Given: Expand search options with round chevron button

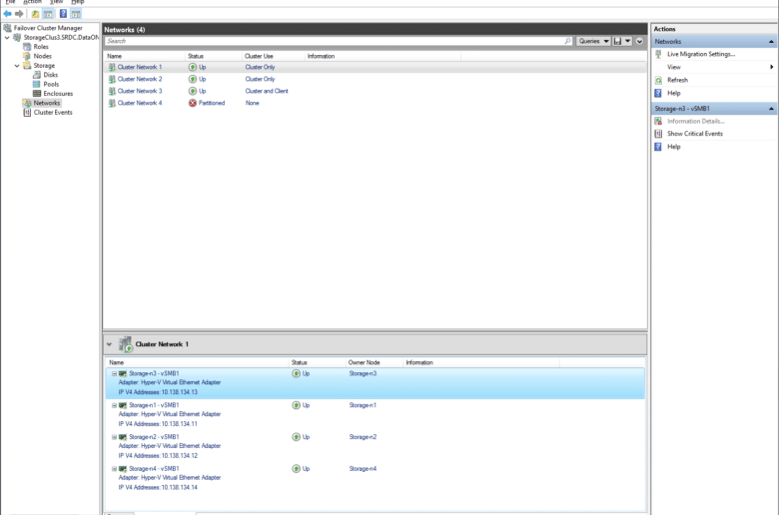Looking at the screenshot, I should click(639, 41).
